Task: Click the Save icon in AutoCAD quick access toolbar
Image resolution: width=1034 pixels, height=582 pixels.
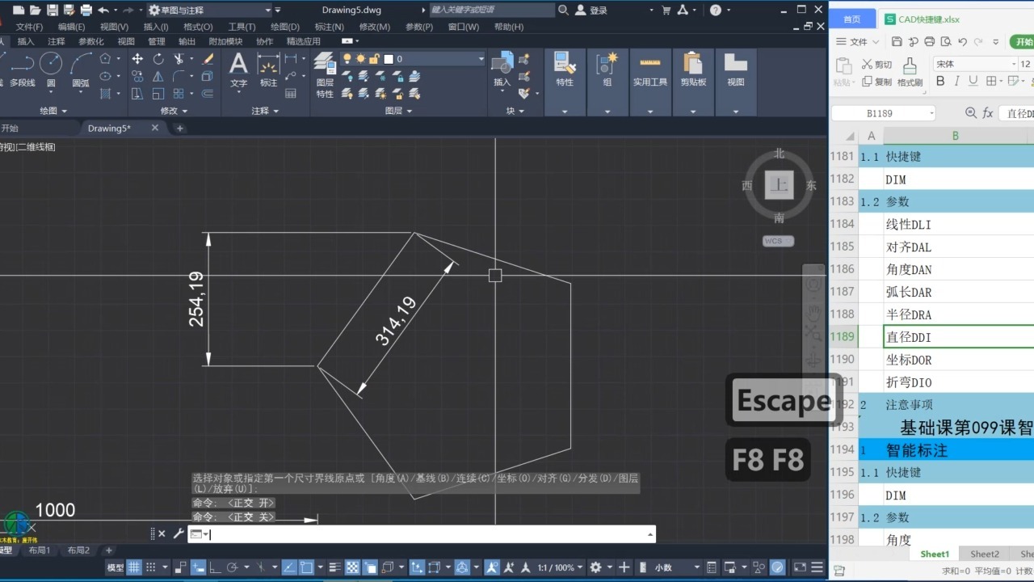Action: tap(53, 11)
